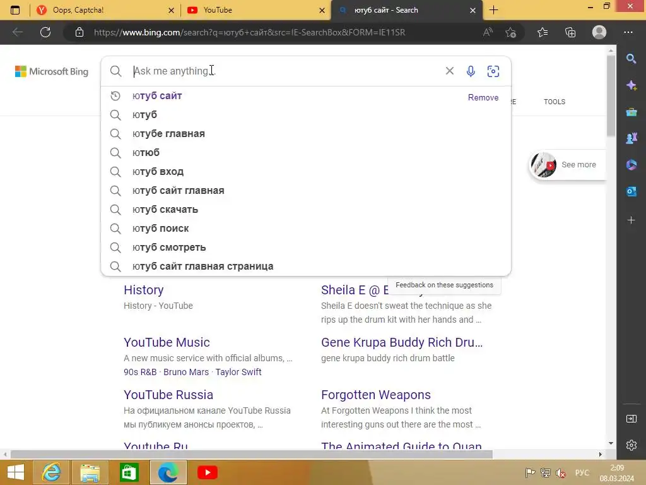Open visual search camera icon
Screen dimensions: 646x485
(493, 71)
